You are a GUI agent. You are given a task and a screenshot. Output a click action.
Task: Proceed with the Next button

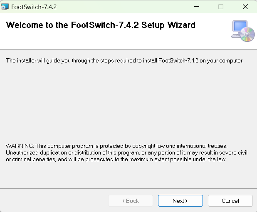(180, 201)
